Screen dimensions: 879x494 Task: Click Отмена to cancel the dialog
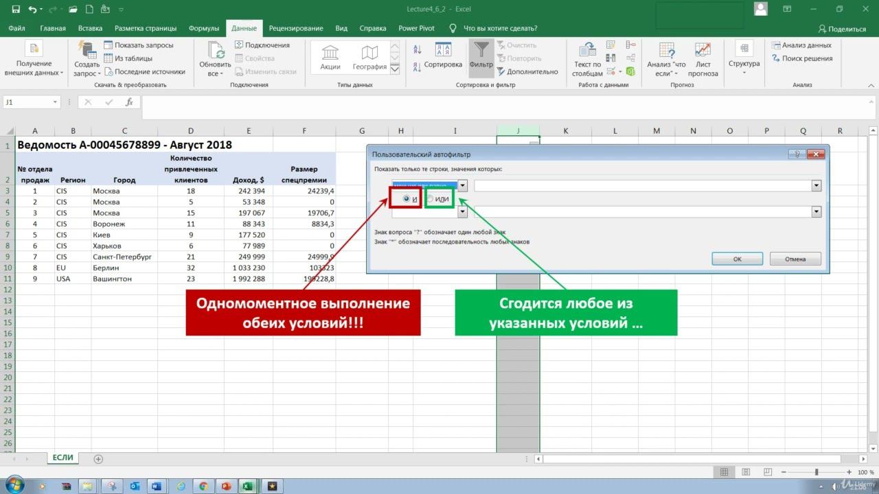795,259
